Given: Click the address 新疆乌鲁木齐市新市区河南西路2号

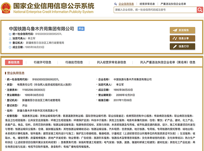Looking at the screenshot, I should (x=37, y=111).
